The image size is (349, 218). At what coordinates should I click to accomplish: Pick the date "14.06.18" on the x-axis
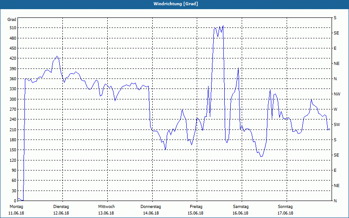click(151, 213)
